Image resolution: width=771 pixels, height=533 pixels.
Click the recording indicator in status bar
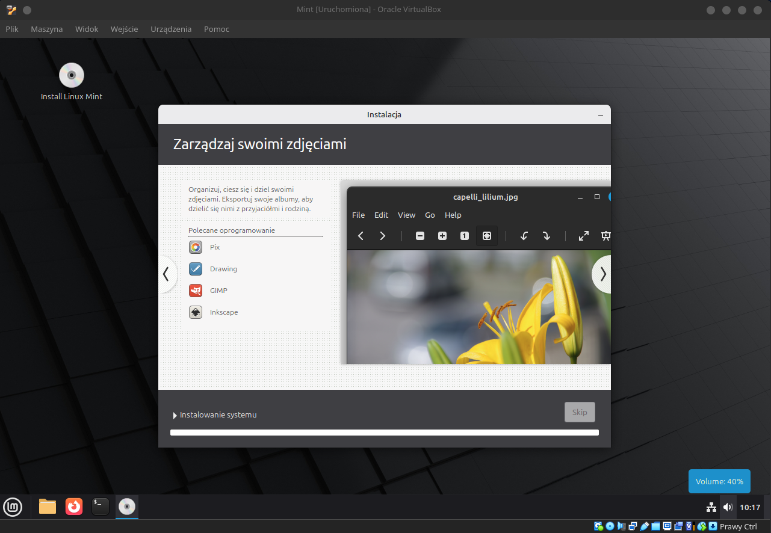(x=679, y=526)
